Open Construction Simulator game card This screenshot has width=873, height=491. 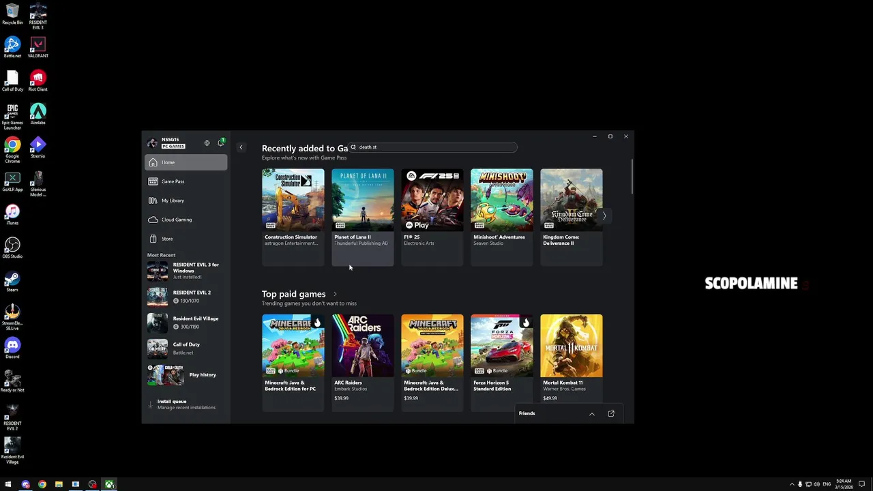click(x=293, y=217)
